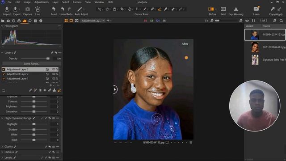Adjust the Highlight slider
The width and height of the screenshot is (286, 161).
tap(34, 124)
